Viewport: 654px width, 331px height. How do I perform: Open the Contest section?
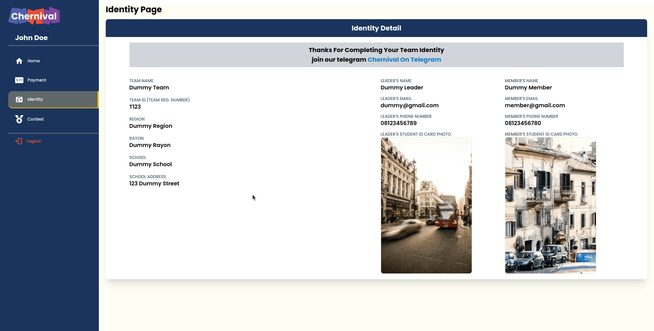pyautogui.click(x=54, y=119)
